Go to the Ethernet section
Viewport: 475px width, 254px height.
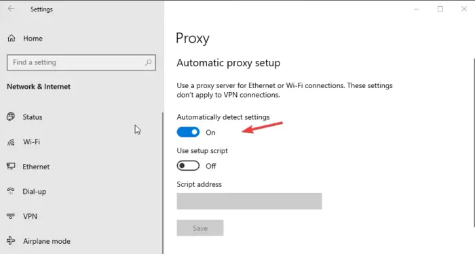[x=36, y=167]
